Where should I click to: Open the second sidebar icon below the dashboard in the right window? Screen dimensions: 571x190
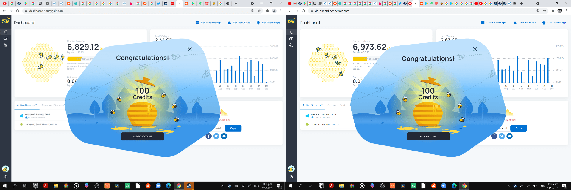point(291,39)
